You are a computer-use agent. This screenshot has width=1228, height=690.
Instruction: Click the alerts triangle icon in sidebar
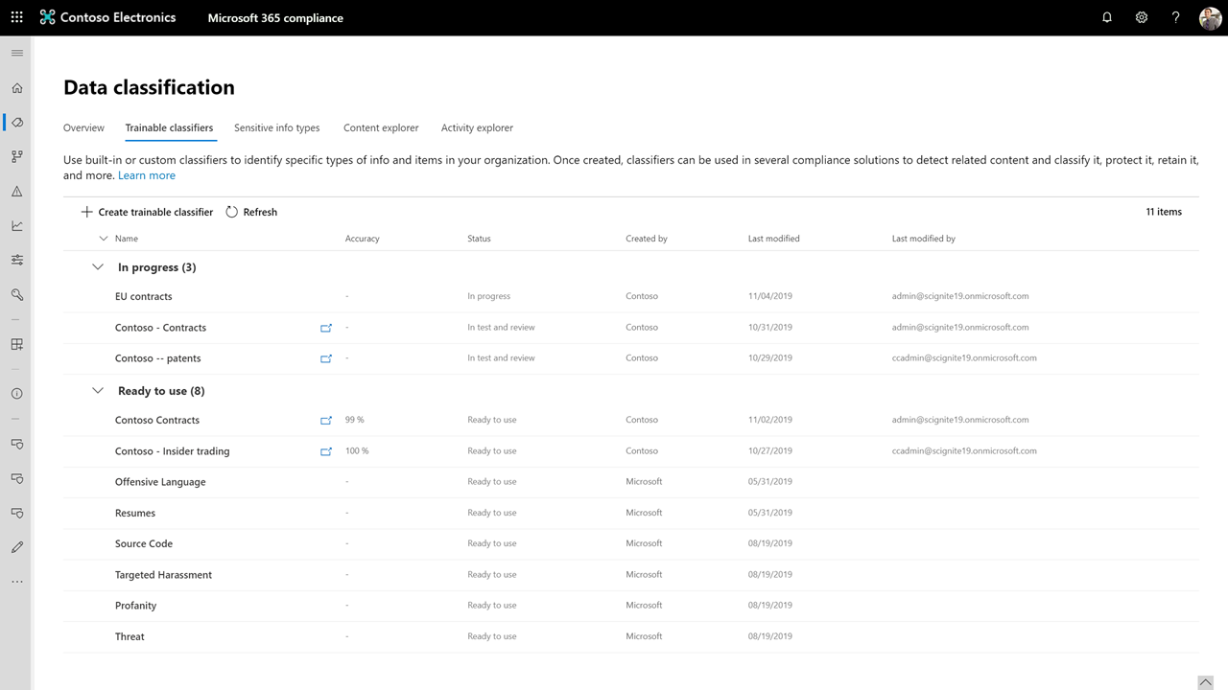pyautogui.click(x=16, y=191)
